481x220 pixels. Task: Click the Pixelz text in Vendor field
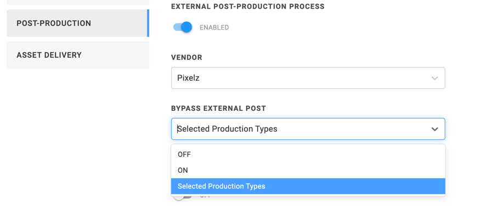coord(188,78)
